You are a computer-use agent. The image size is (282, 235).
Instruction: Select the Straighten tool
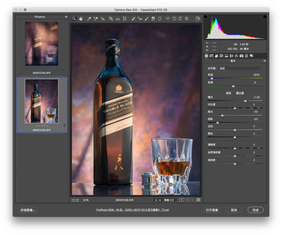[118, 19]
